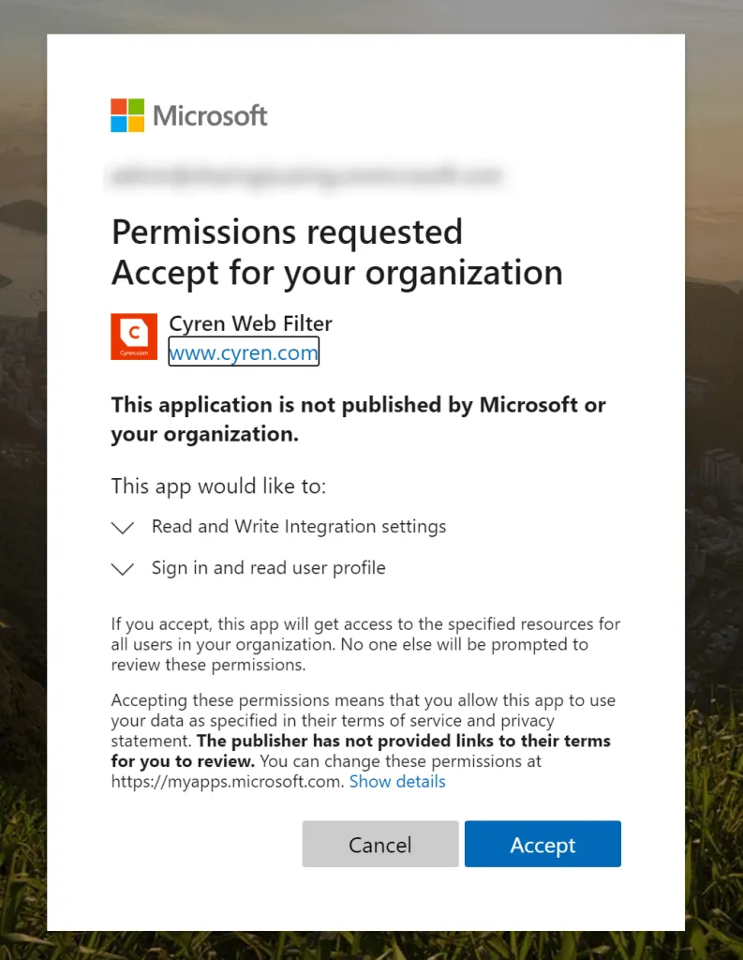Click the Show details link
The image size is (743, 960).
coord(397,782)
